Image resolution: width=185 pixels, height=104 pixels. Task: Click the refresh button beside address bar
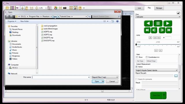tap(89, 17)
